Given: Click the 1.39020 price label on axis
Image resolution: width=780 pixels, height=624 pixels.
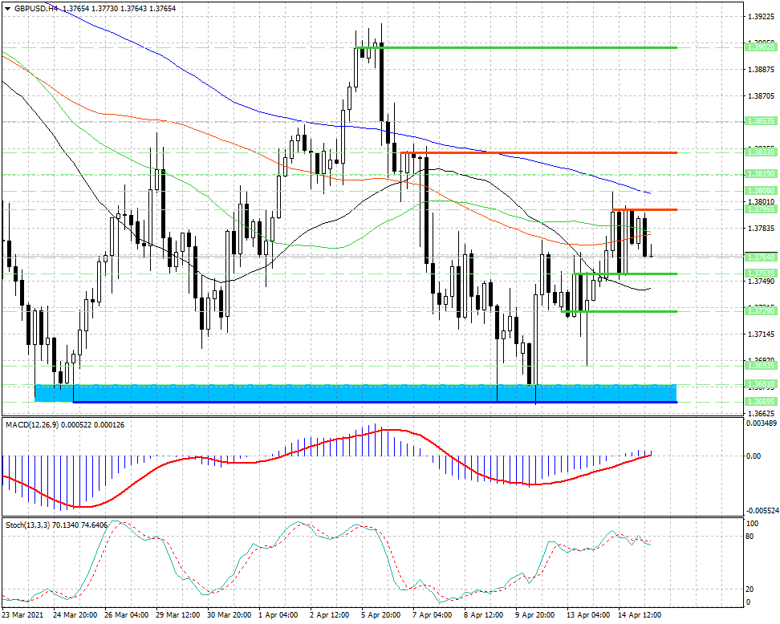Looking at the screenshot, I should (x=761, y=47).
